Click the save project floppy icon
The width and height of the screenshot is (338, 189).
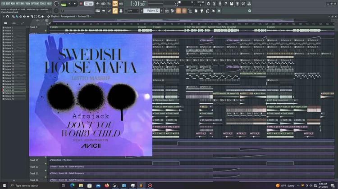(232, 4)
